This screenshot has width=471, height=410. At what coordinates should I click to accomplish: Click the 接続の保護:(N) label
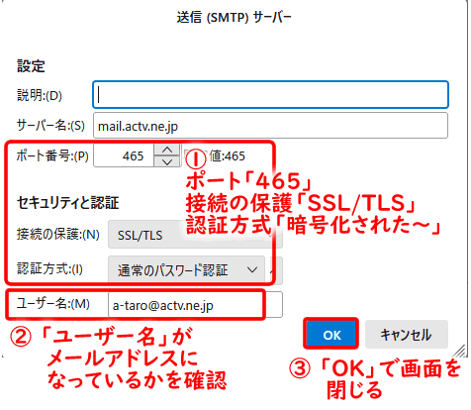pos(58,235)
